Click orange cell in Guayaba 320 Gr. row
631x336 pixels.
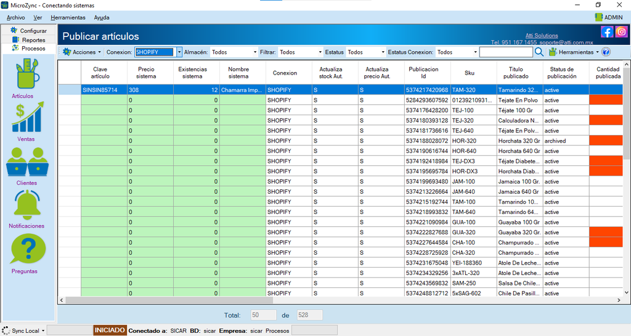pos(606,232)
